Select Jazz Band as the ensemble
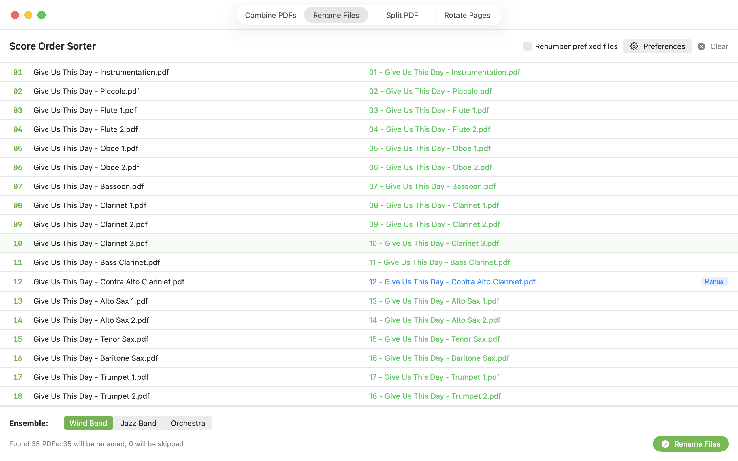The height and width of the screenshot is (461, 738). 138,423
